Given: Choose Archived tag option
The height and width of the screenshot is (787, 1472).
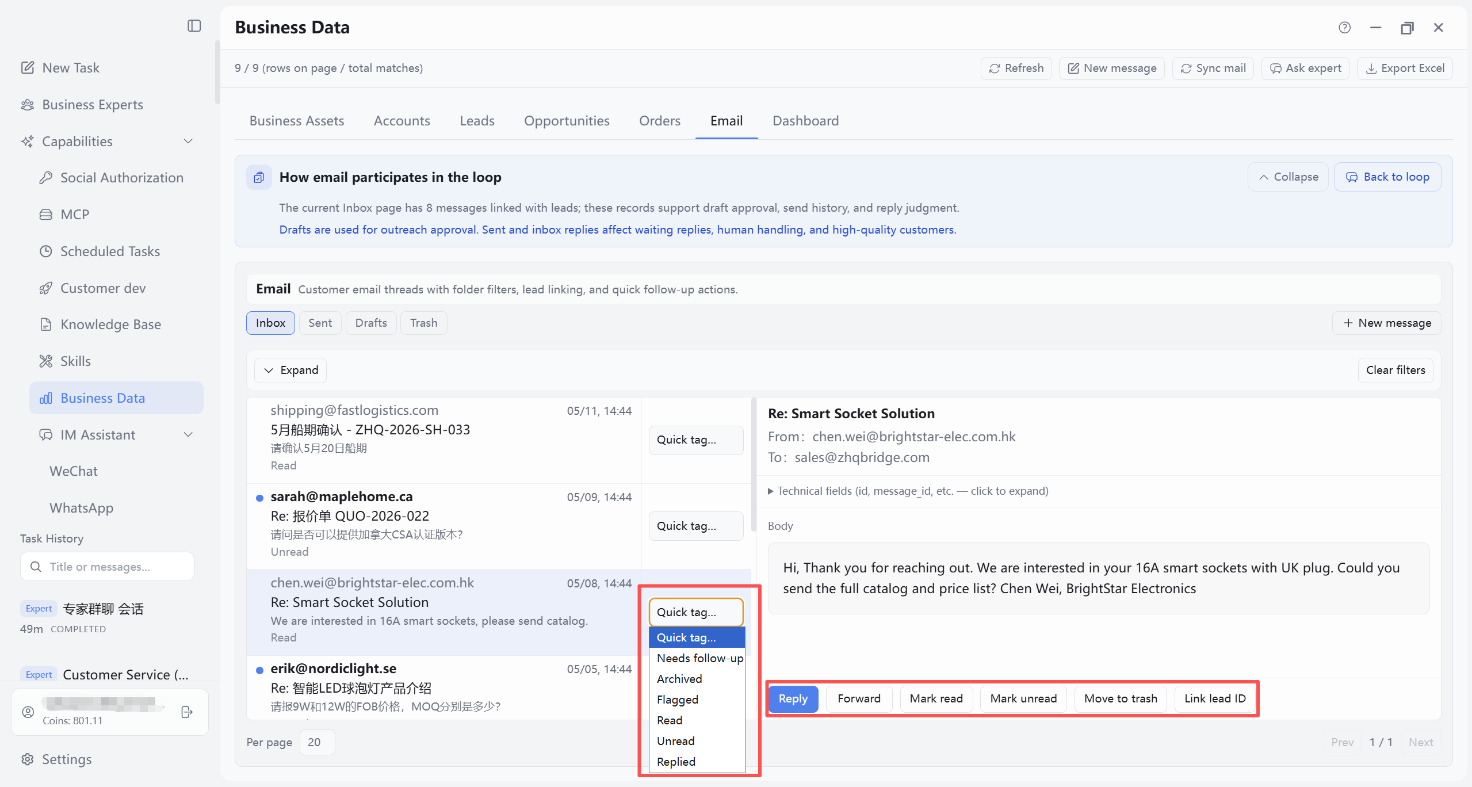Looking at the screenshot, I should 697,679.
